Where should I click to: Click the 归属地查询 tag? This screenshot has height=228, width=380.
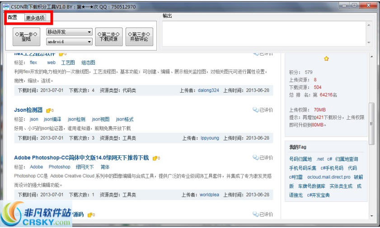click(x=347, y=159)
